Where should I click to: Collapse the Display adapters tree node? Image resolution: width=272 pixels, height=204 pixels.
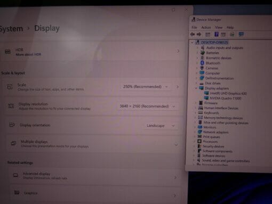(x=196, y=88)
